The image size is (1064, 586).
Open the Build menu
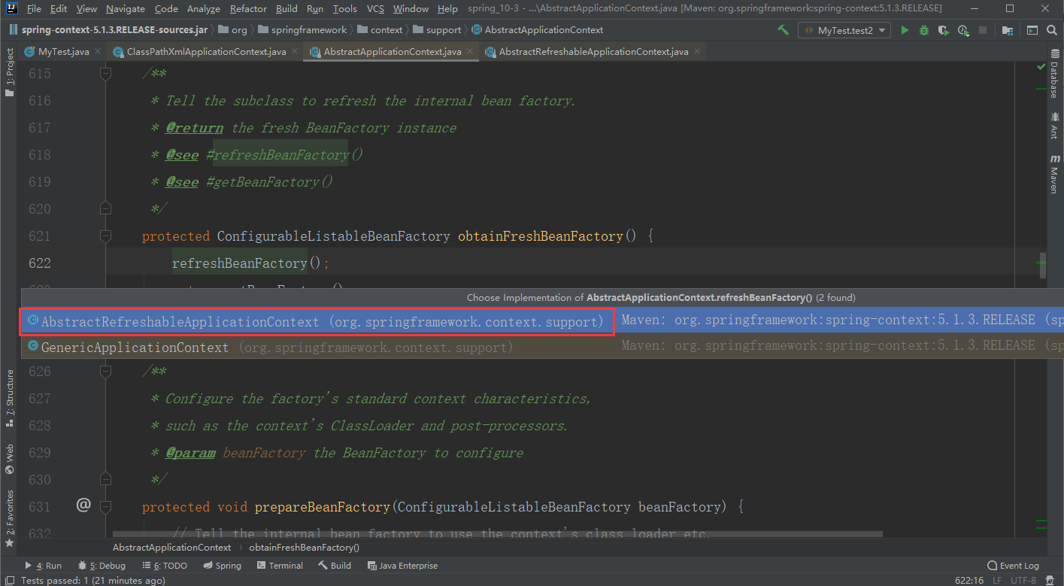coord(286,8)
